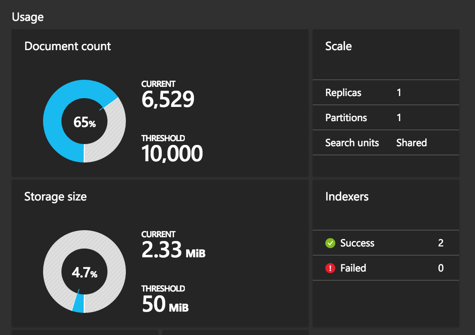Click the Storage size donut chart
The image size is (475, 335).
tap(84, 272)
